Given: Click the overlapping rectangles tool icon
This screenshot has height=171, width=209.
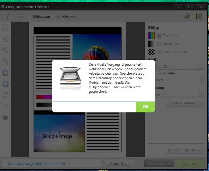Looking at the screenshot, I should (5, 39).
